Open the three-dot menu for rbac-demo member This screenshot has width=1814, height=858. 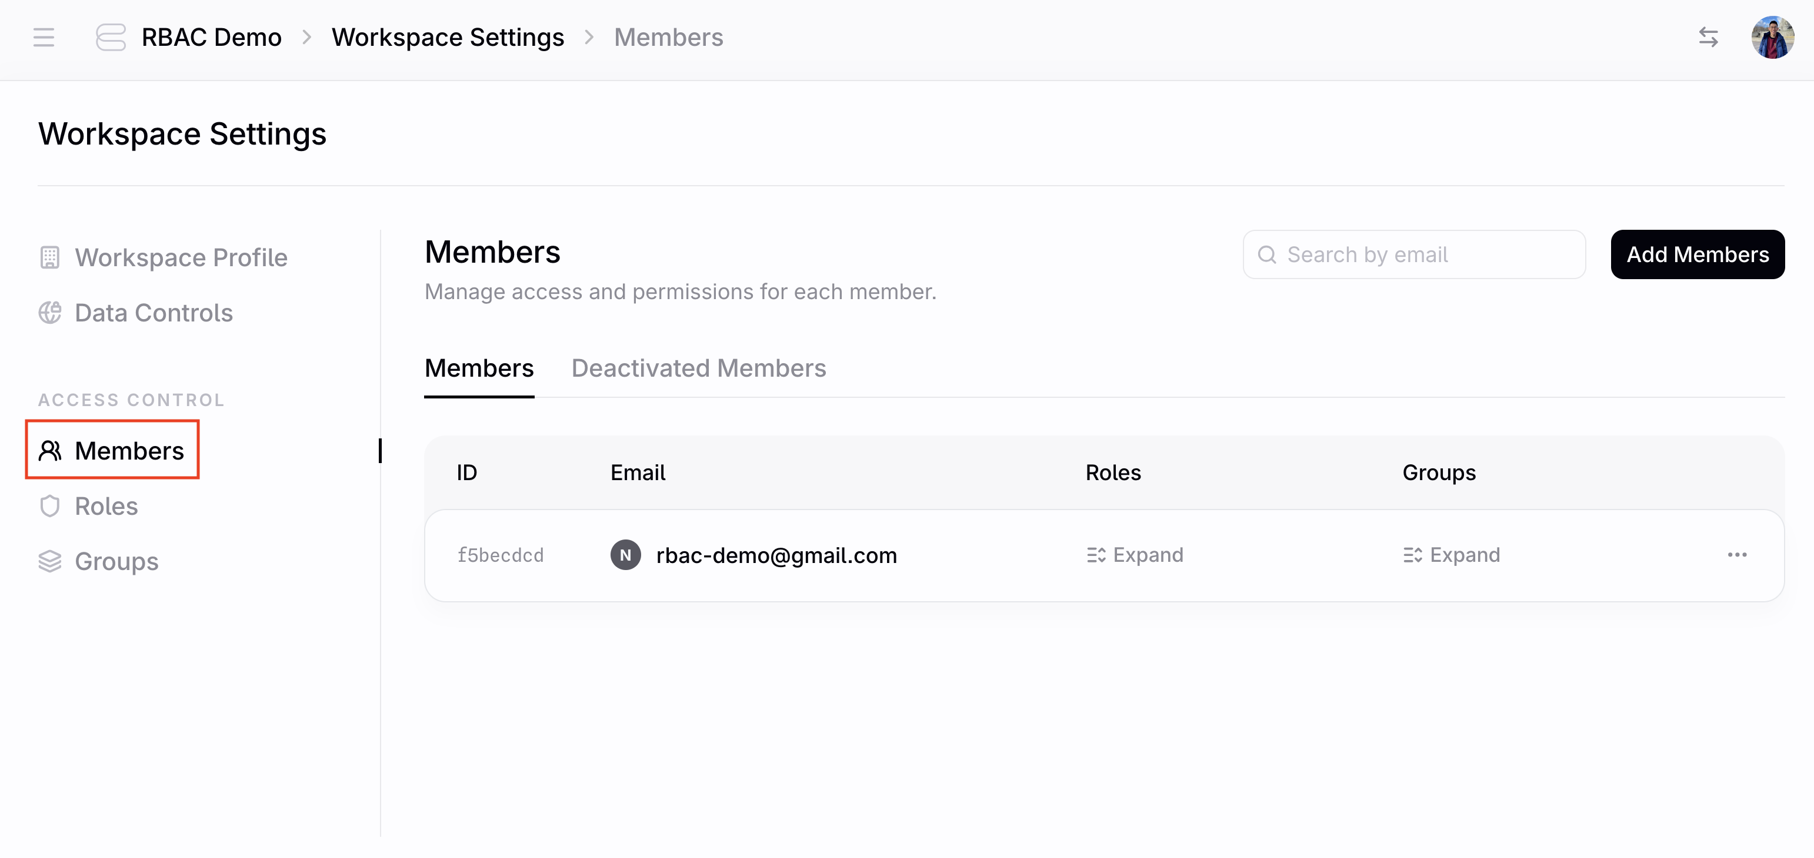point(1736,555)
